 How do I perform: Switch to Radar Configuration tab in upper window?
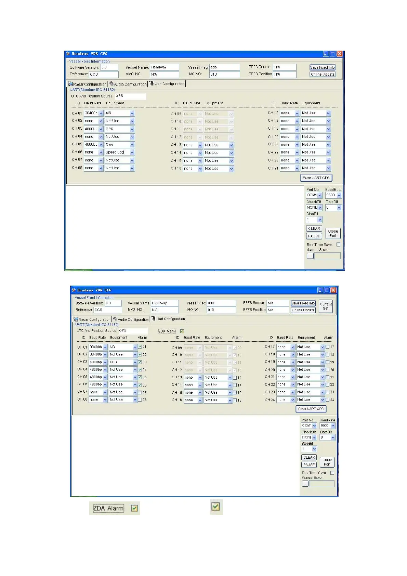[90, 84]
